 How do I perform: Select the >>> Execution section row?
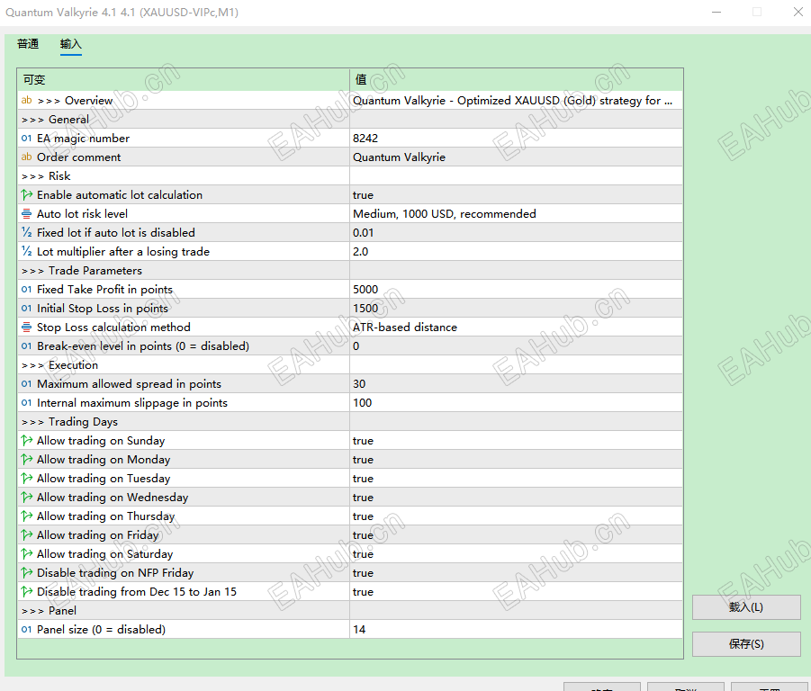[x=350, y=365]
